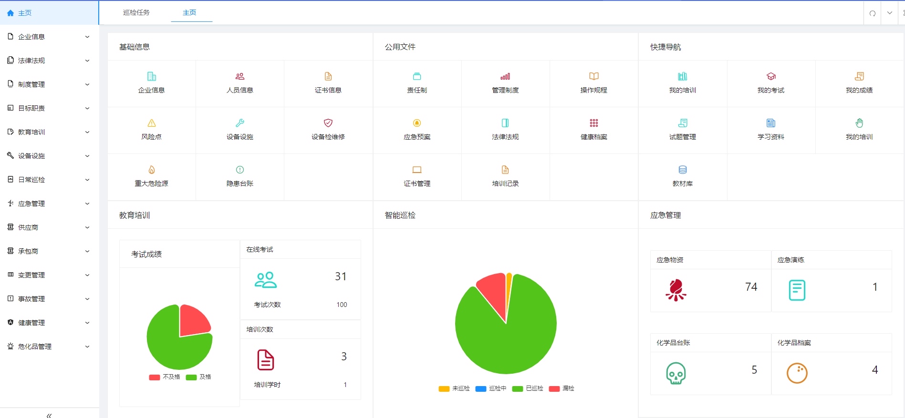905x418 pixels.
Task: Open the tab options dropdown chevron
Action: [890, 13]
